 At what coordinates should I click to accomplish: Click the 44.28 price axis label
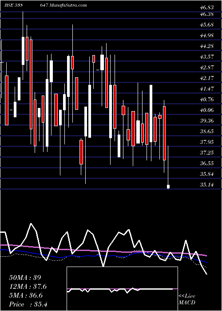pyautogui.click(x=207, y=46)
